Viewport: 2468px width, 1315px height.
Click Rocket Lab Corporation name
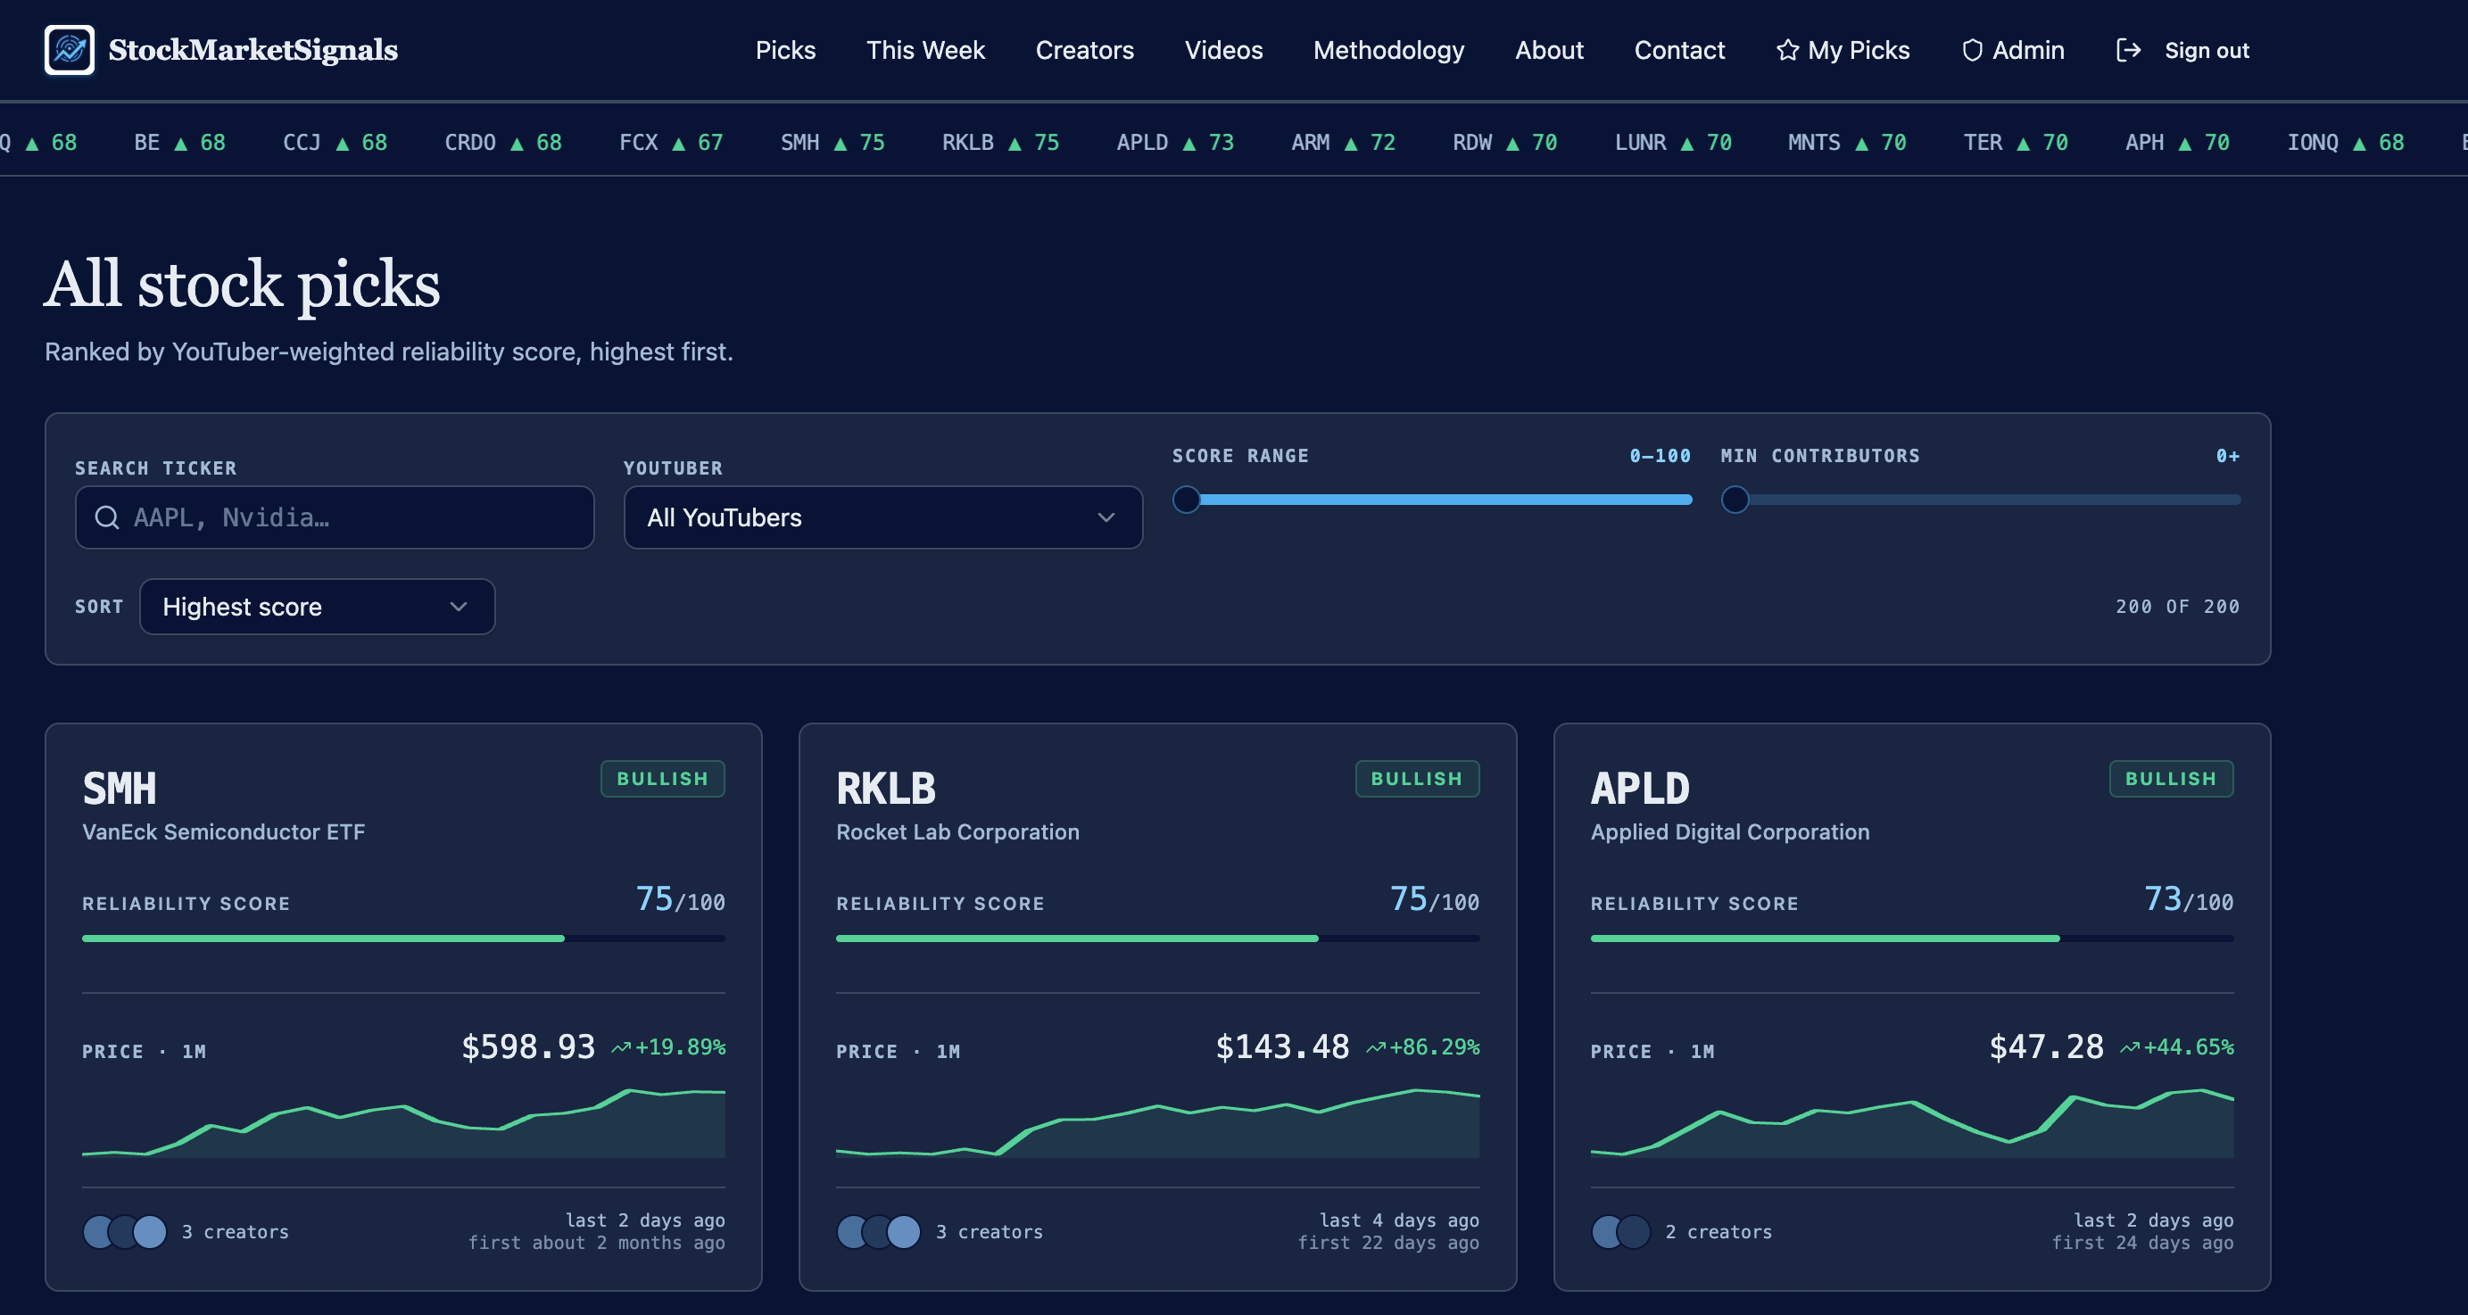(x=957, y=831)
